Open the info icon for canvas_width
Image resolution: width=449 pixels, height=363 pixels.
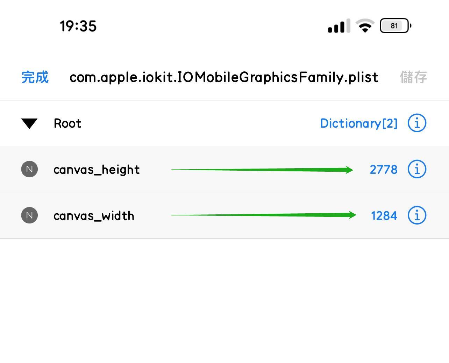417,215
